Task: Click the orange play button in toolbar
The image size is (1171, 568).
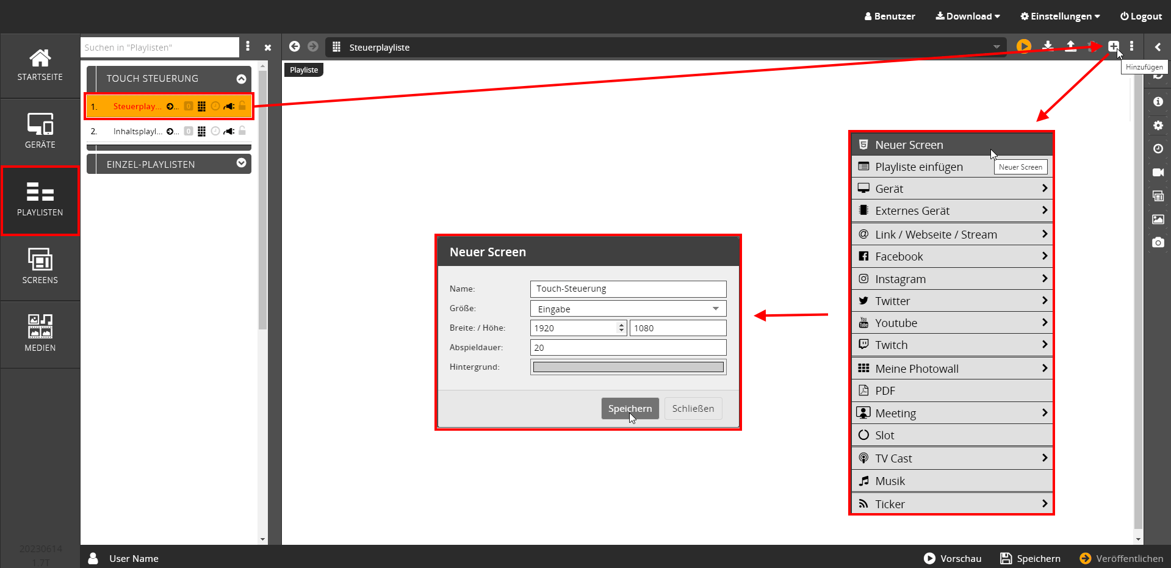Action: 1023,46
